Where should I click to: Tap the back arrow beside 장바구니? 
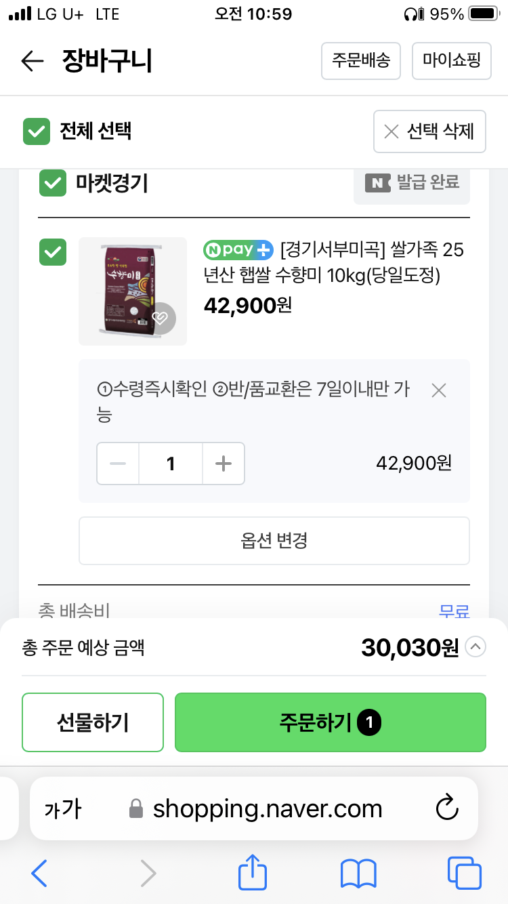tap(32, 62)
